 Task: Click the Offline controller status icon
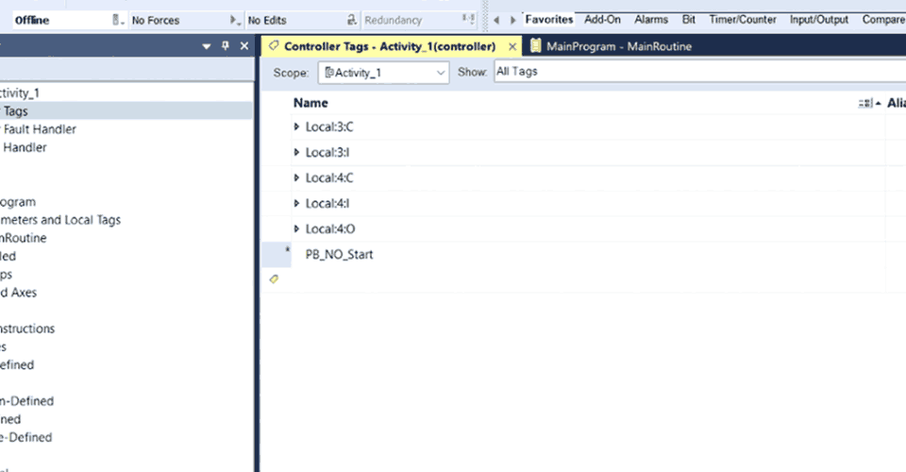[117, 20]
